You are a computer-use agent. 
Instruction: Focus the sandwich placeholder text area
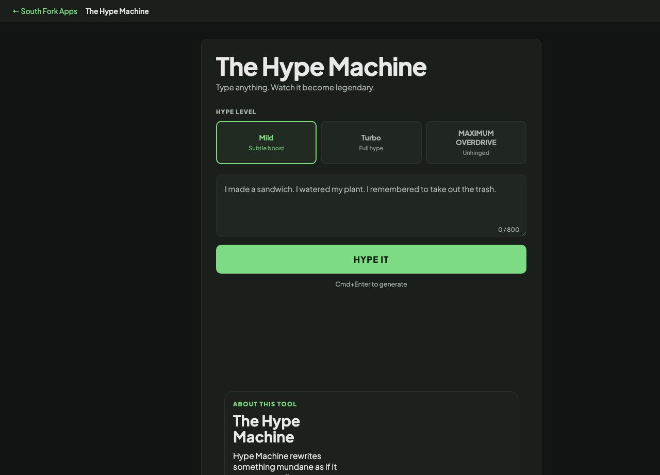371,205
